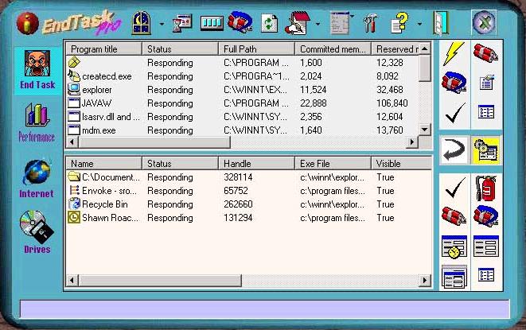The image size is (526, 330).
Task: Click the Handle column header
Action: [256, 163]
